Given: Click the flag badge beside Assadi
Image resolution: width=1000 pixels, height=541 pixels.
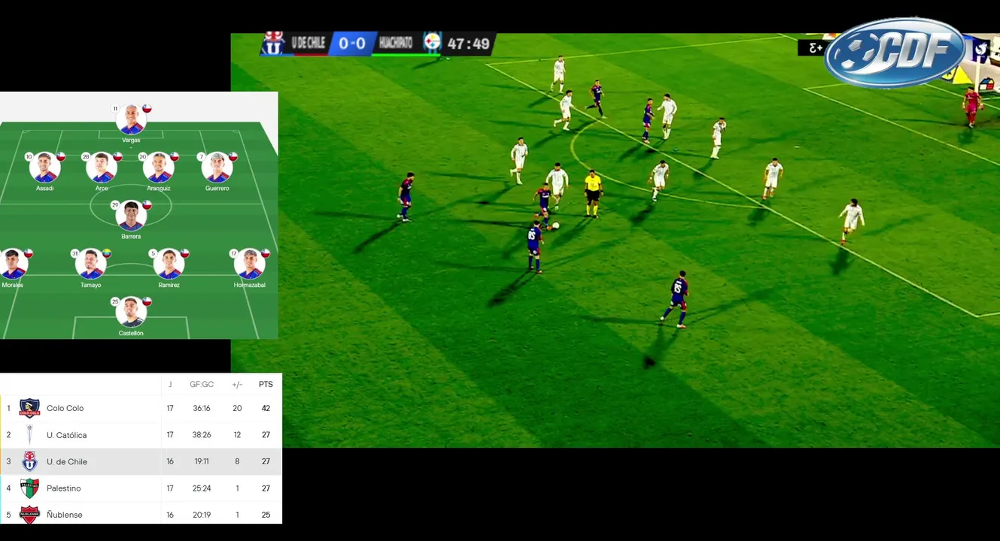Looking at the screenshot, I should (x=61, y=156).
